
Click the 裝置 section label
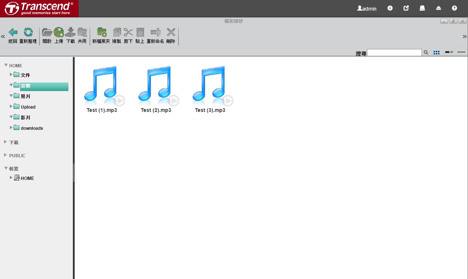(14, 169)
